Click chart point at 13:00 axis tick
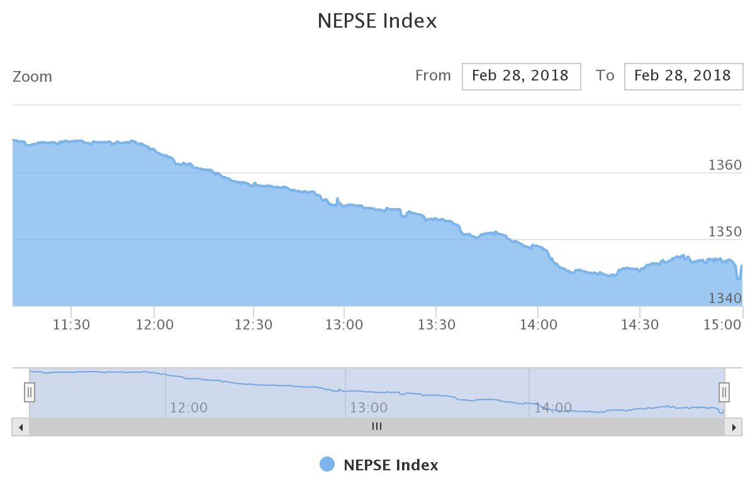 (x=344, y=206)
